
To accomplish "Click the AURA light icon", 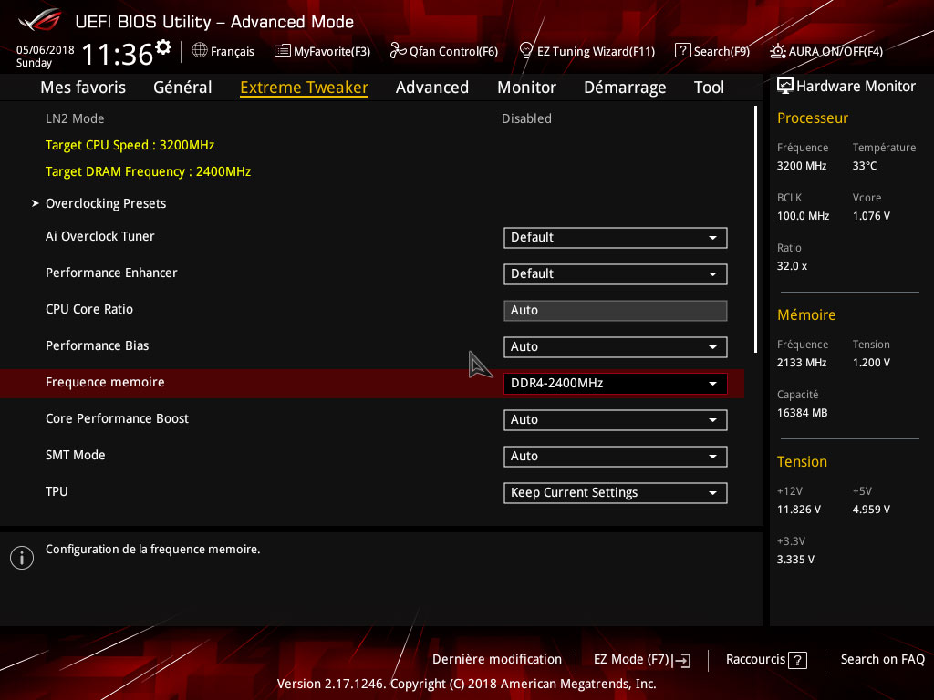I will tap(777, 51).
